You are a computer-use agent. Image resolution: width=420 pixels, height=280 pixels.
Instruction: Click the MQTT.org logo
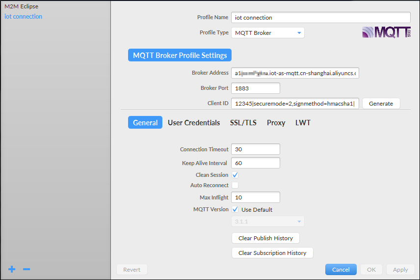[x=386, y=32]
